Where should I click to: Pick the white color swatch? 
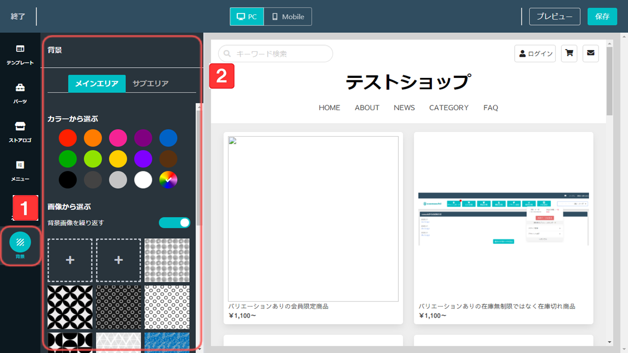pos(143,180)
